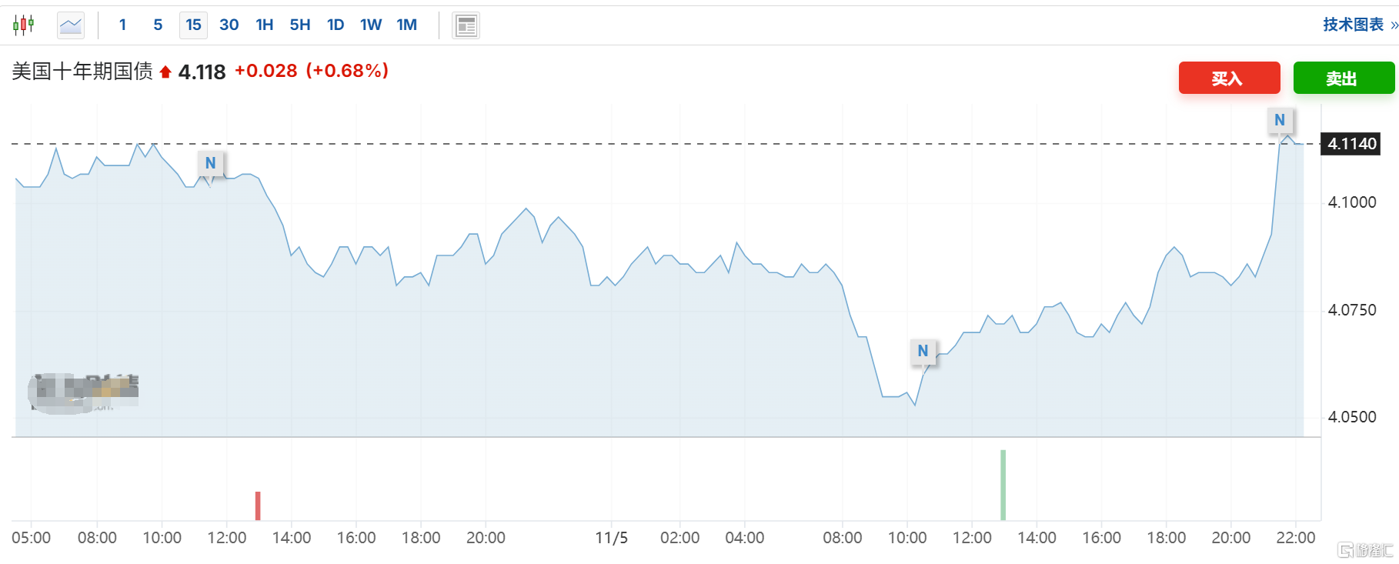The image size is (1399, 564).
Task: Select the area line chart icon
Action: (x=71, y=25)
